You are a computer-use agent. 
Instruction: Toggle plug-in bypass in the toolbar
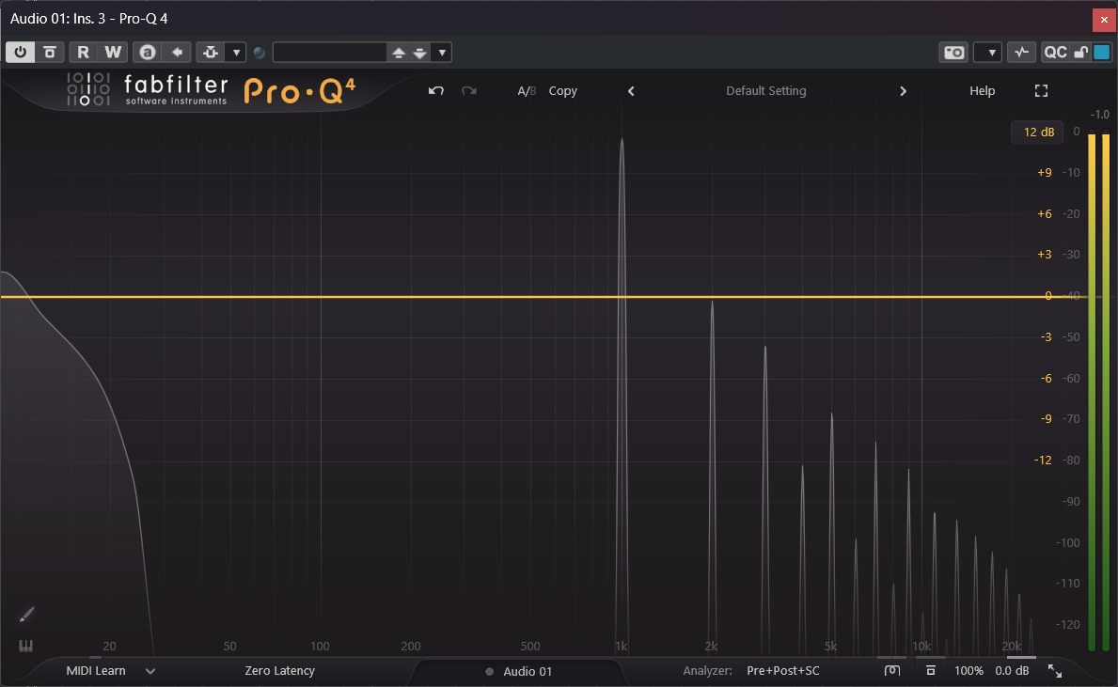(49, 52)
